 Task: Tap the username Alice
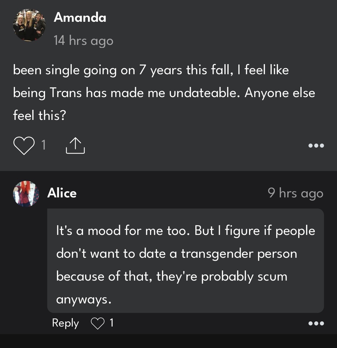(62, 193)
